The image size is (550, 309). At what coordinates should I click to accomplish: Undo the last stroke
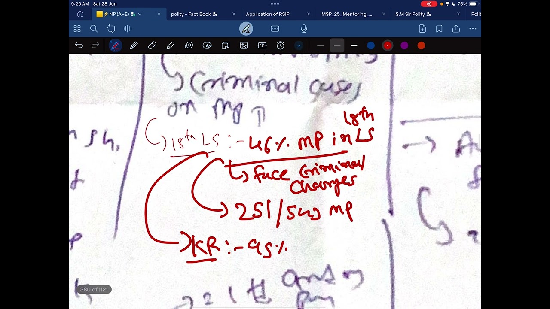click(x=79, y=45)
